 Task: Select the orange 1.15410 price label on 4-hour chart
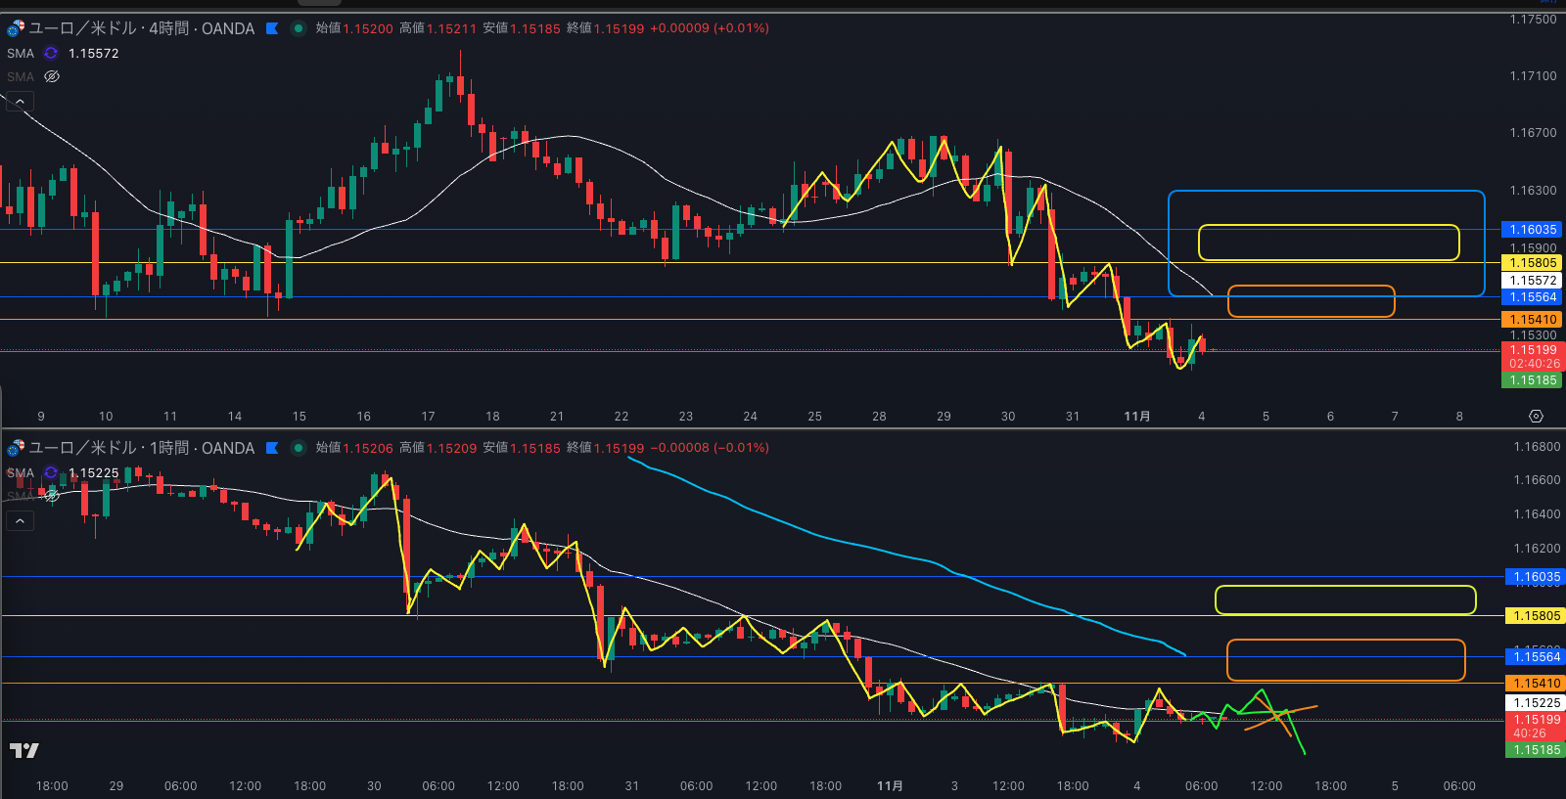point(1533,320)
